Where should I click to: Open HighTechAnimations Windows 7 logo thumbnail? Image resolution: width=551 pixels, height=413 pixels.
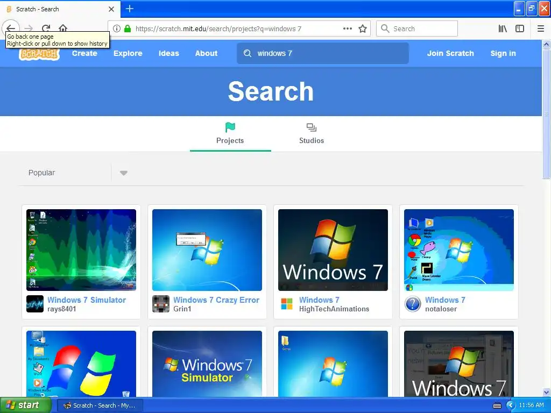(x=333, y=250)
